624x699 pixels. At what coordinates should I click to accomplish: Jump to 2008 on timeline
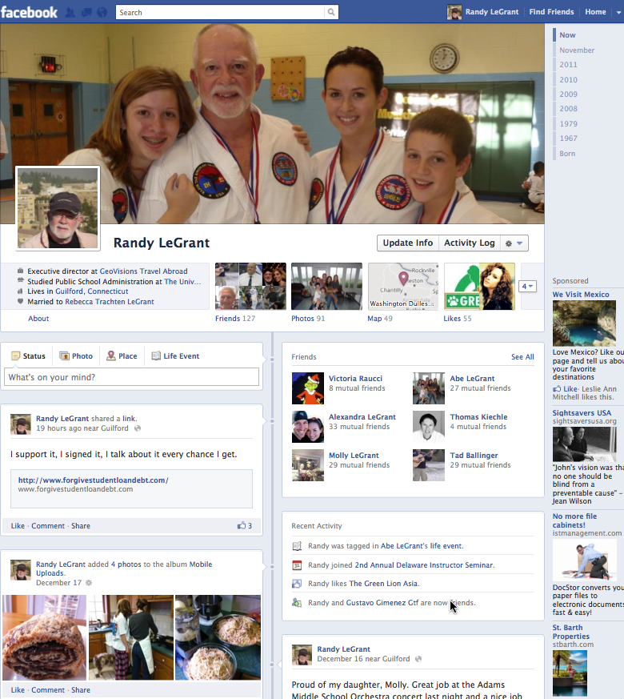568,109
